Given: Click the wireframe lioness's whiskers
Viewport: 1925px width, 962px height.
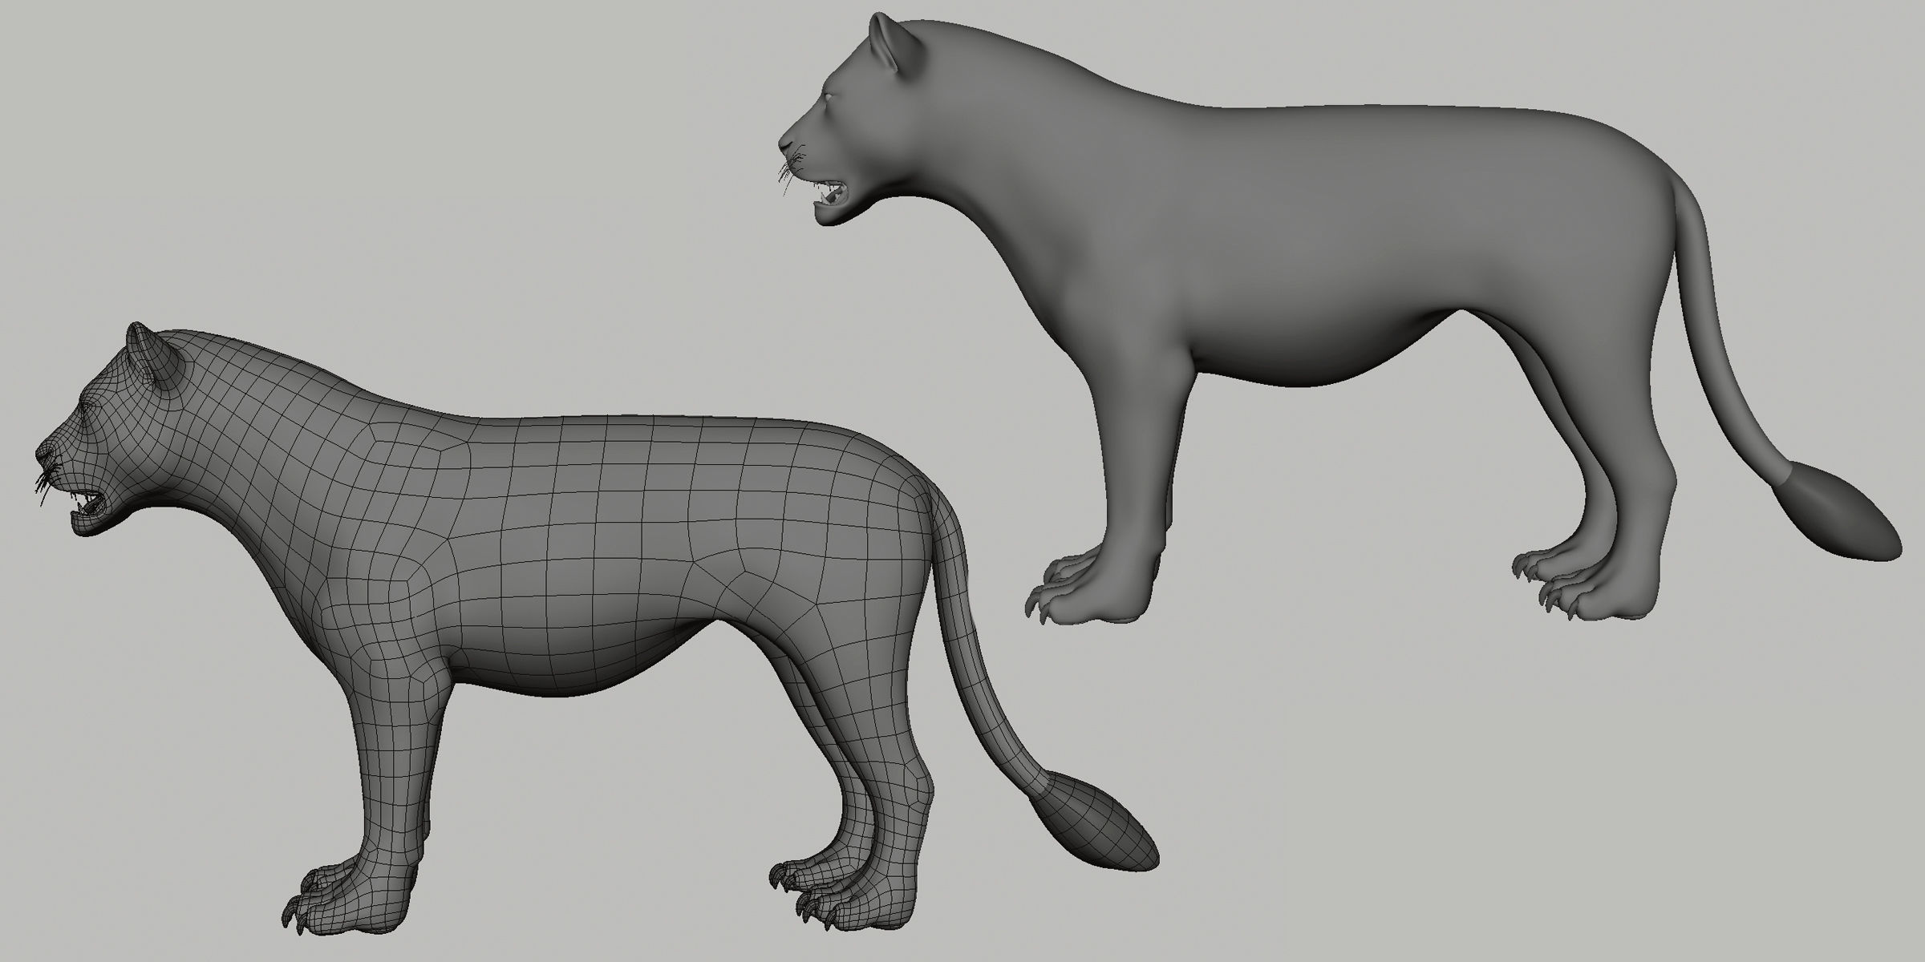Looking at the screenshot, I should (42, 483).
